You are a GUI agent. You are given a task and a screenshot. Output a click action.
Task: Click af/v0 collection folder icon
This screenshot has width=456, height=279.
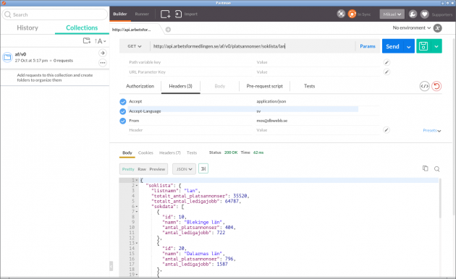7,57
